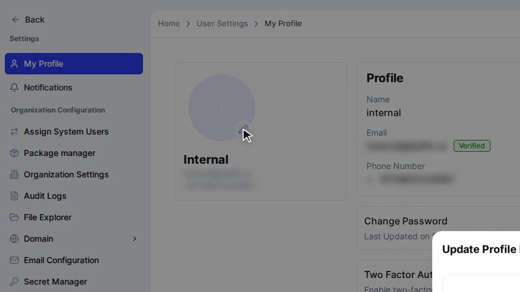Click the File Explorer folder icon
The image size is (520, 292).
tap(14, 217)
